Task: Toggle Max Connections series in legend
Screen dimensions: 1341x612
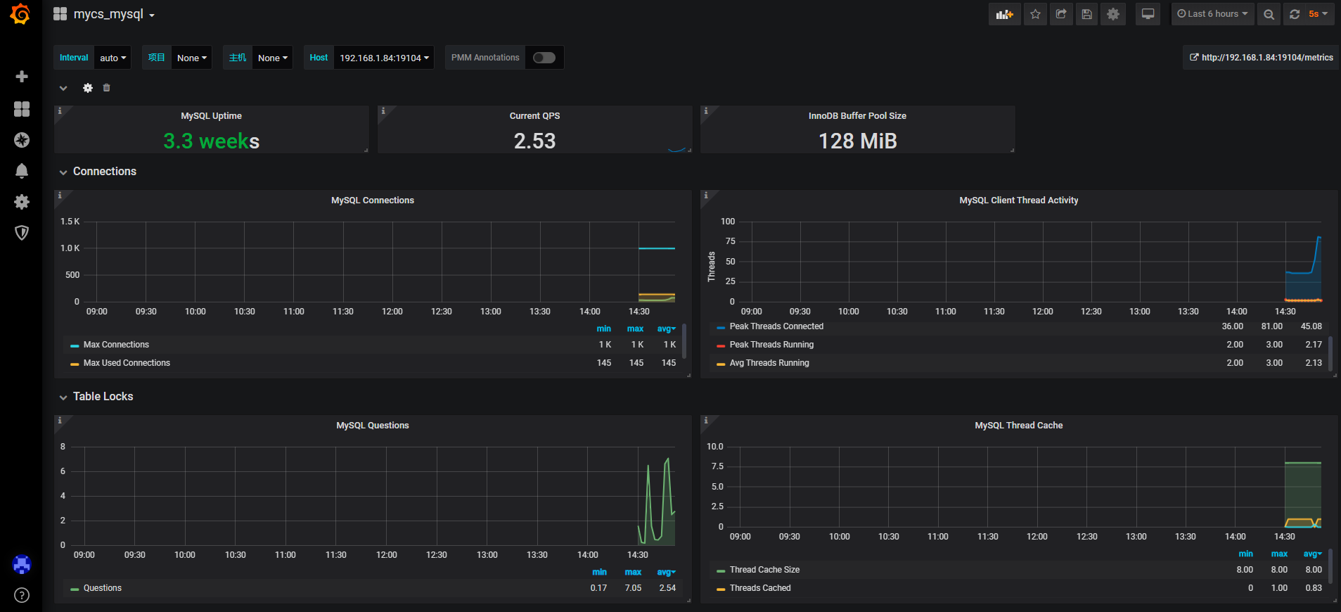Action: coord(116,345)
